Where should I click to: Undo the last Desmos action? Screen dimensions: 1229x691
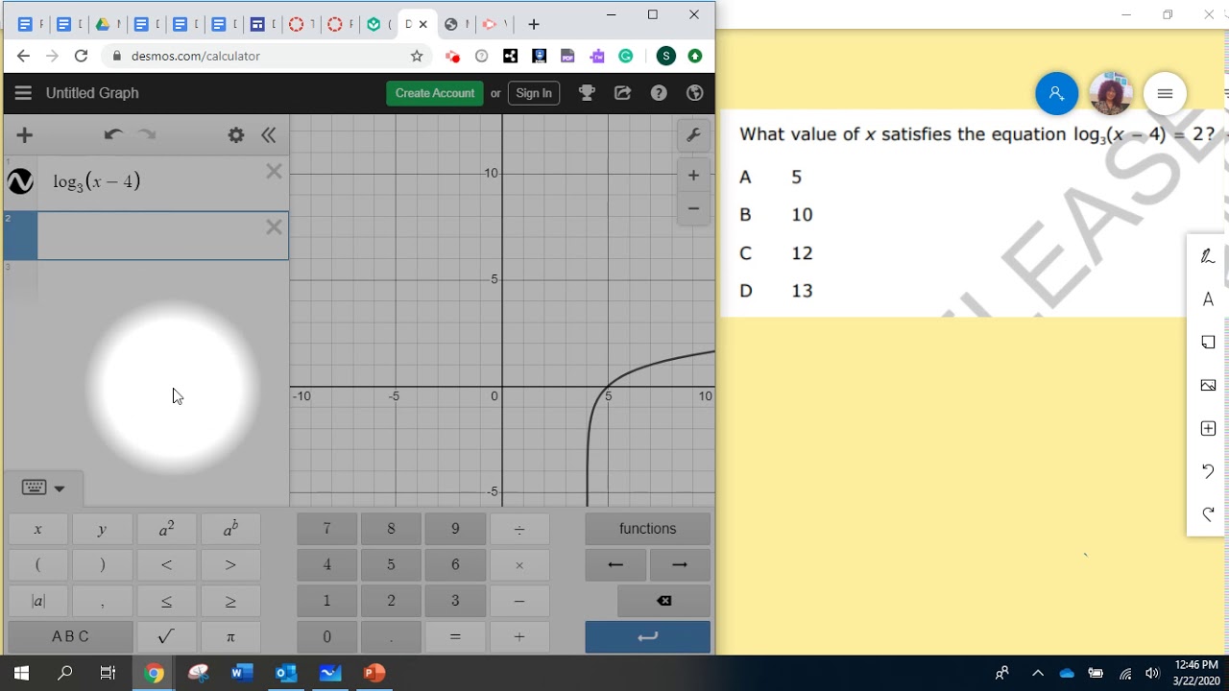tap(113, 135)
